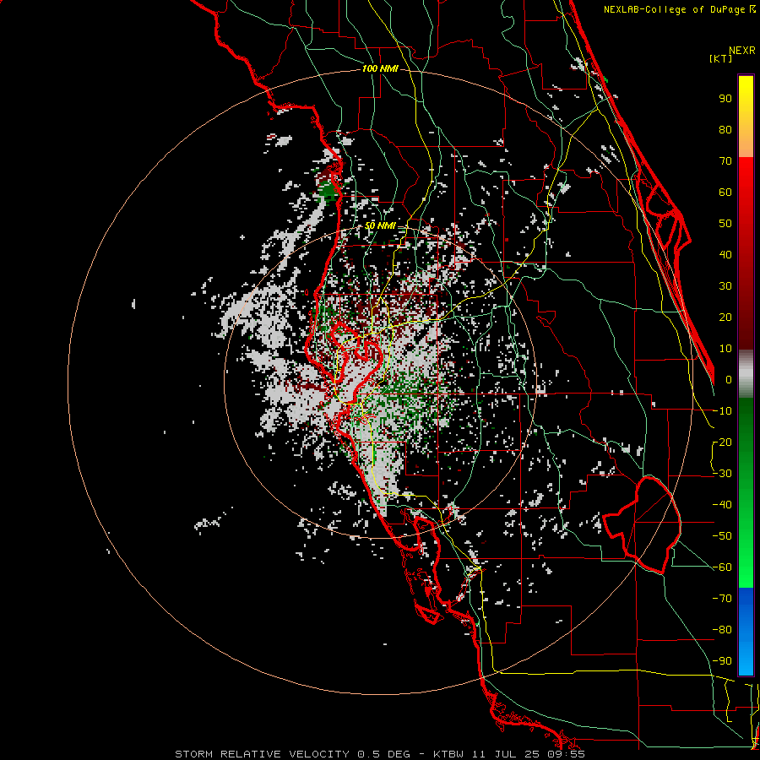760x760 pixels.
Task: Click the Storm Relative Velocity caption at bottom
Action: 379,754
